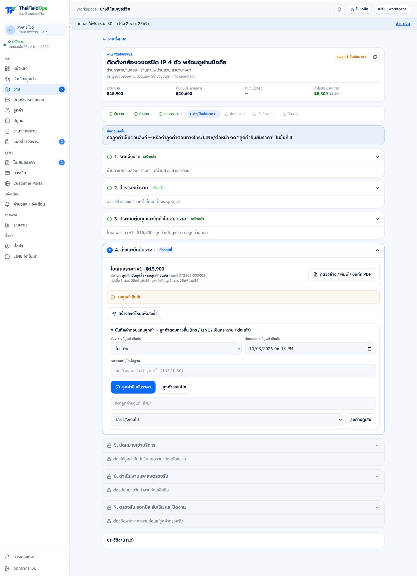Open ลูกค้า customers page
This screenshot has height=576, width=417.
[35, 110]
